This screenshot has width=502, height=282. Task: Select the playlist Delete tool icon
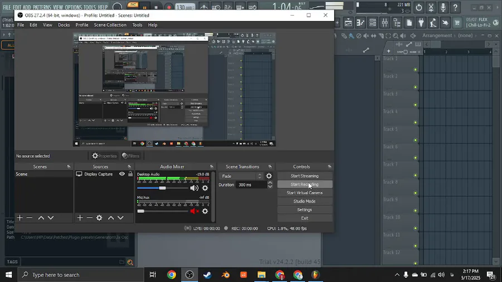click(359, 36)
